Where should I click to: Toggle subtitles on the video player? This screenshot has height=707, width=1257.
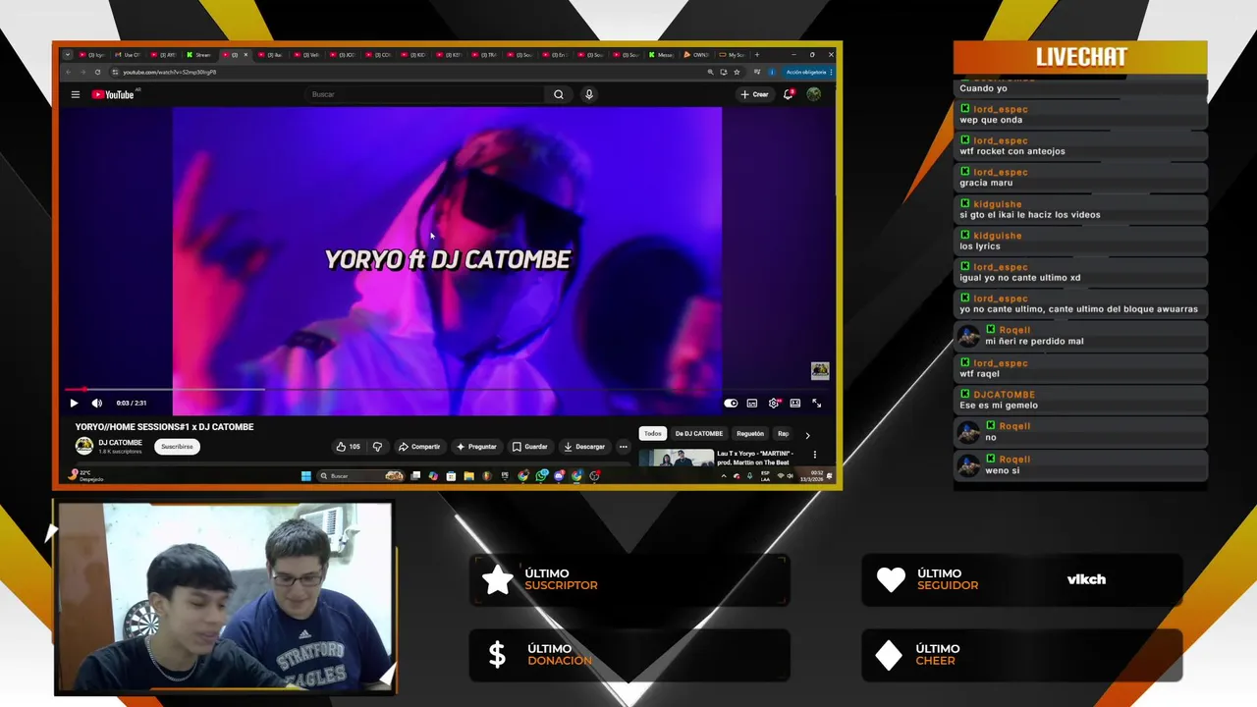click(x=752, y=403)
